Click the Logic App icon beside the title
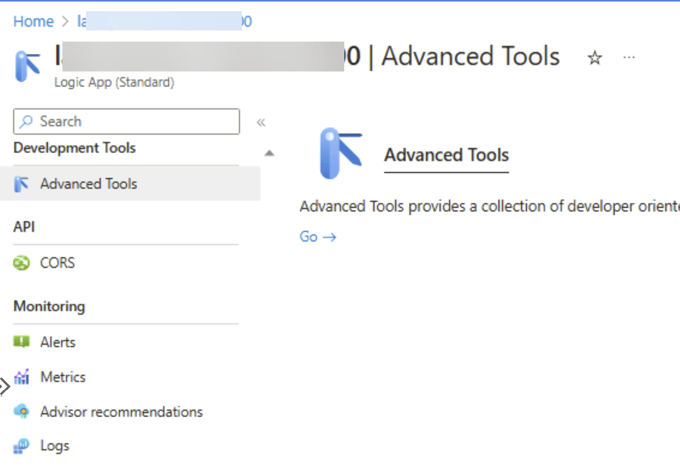This screenshot has height=470, width=680. (x=28, y=66)
